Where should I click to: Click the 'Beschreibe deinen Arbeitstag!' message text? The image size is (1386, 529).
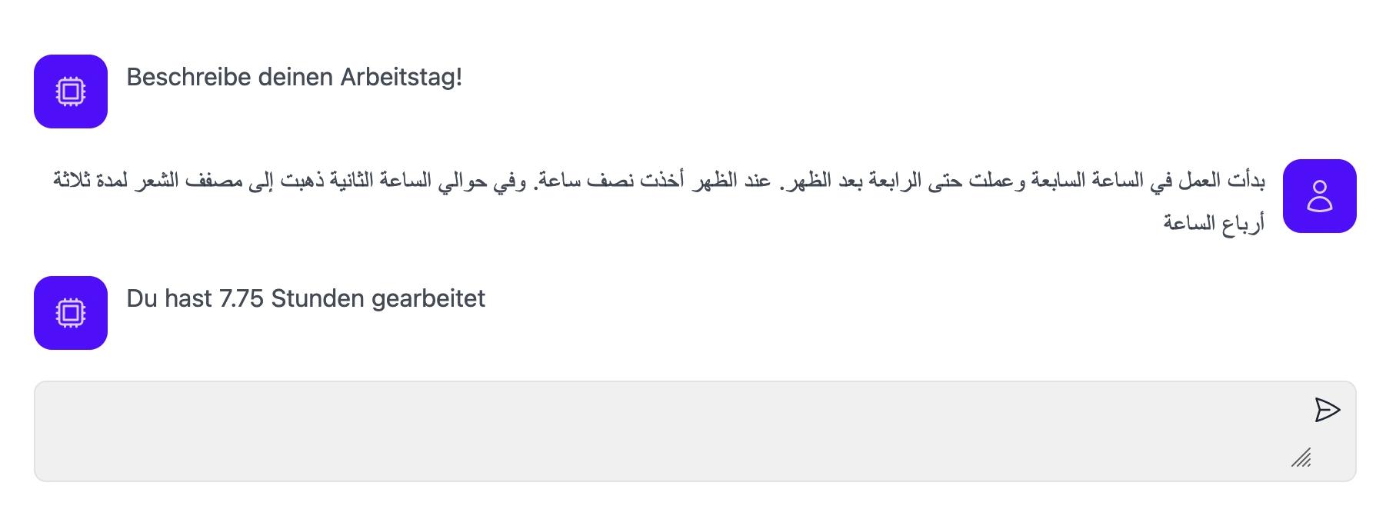[294, 77]
